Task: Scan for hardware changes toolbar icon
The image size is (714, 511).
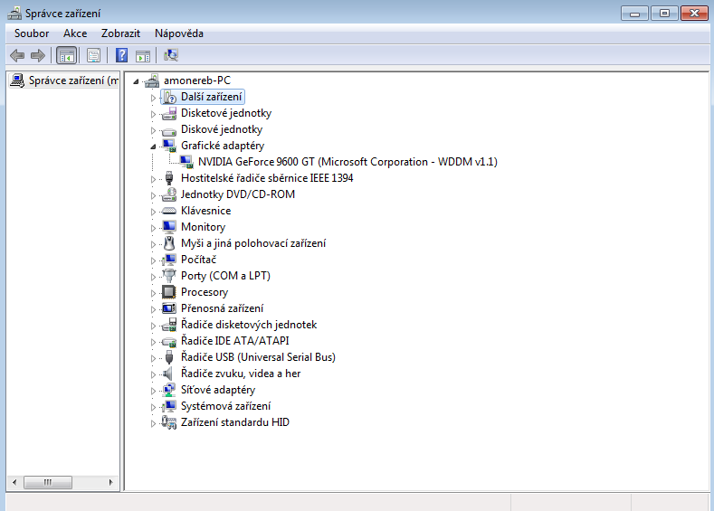Action: coord(171,55)
